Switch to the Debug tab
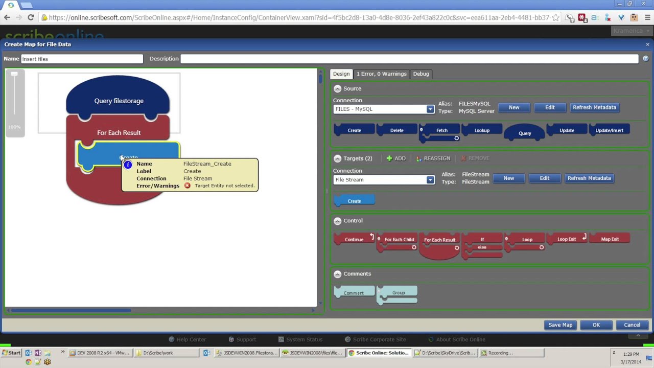 click(x=421, y=74)
